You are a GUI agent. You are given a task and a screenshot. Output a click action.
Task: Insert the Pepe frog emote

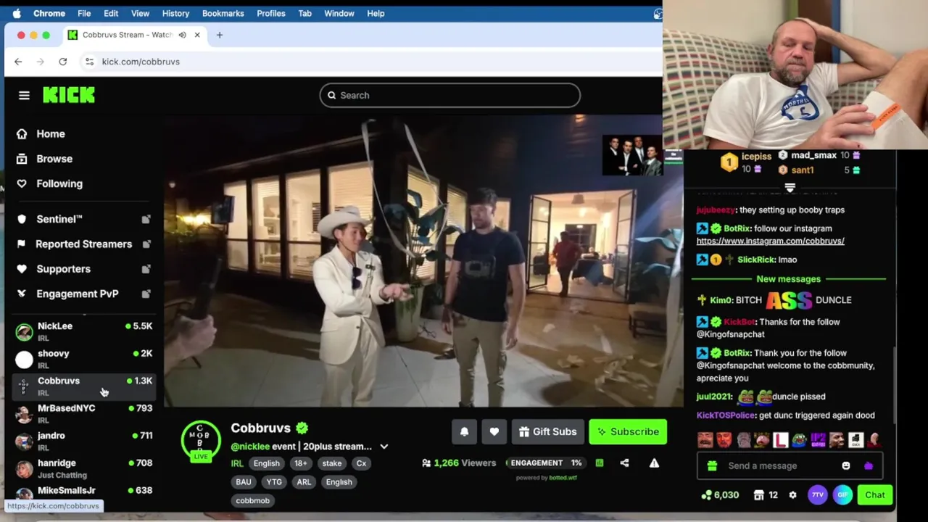pos(799,440)
